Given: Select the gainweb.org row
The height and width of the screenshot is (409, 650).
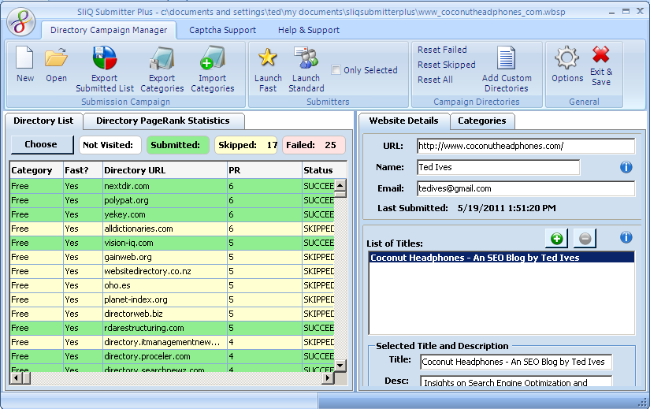Looking at the screenshot, I should (172, 257).
